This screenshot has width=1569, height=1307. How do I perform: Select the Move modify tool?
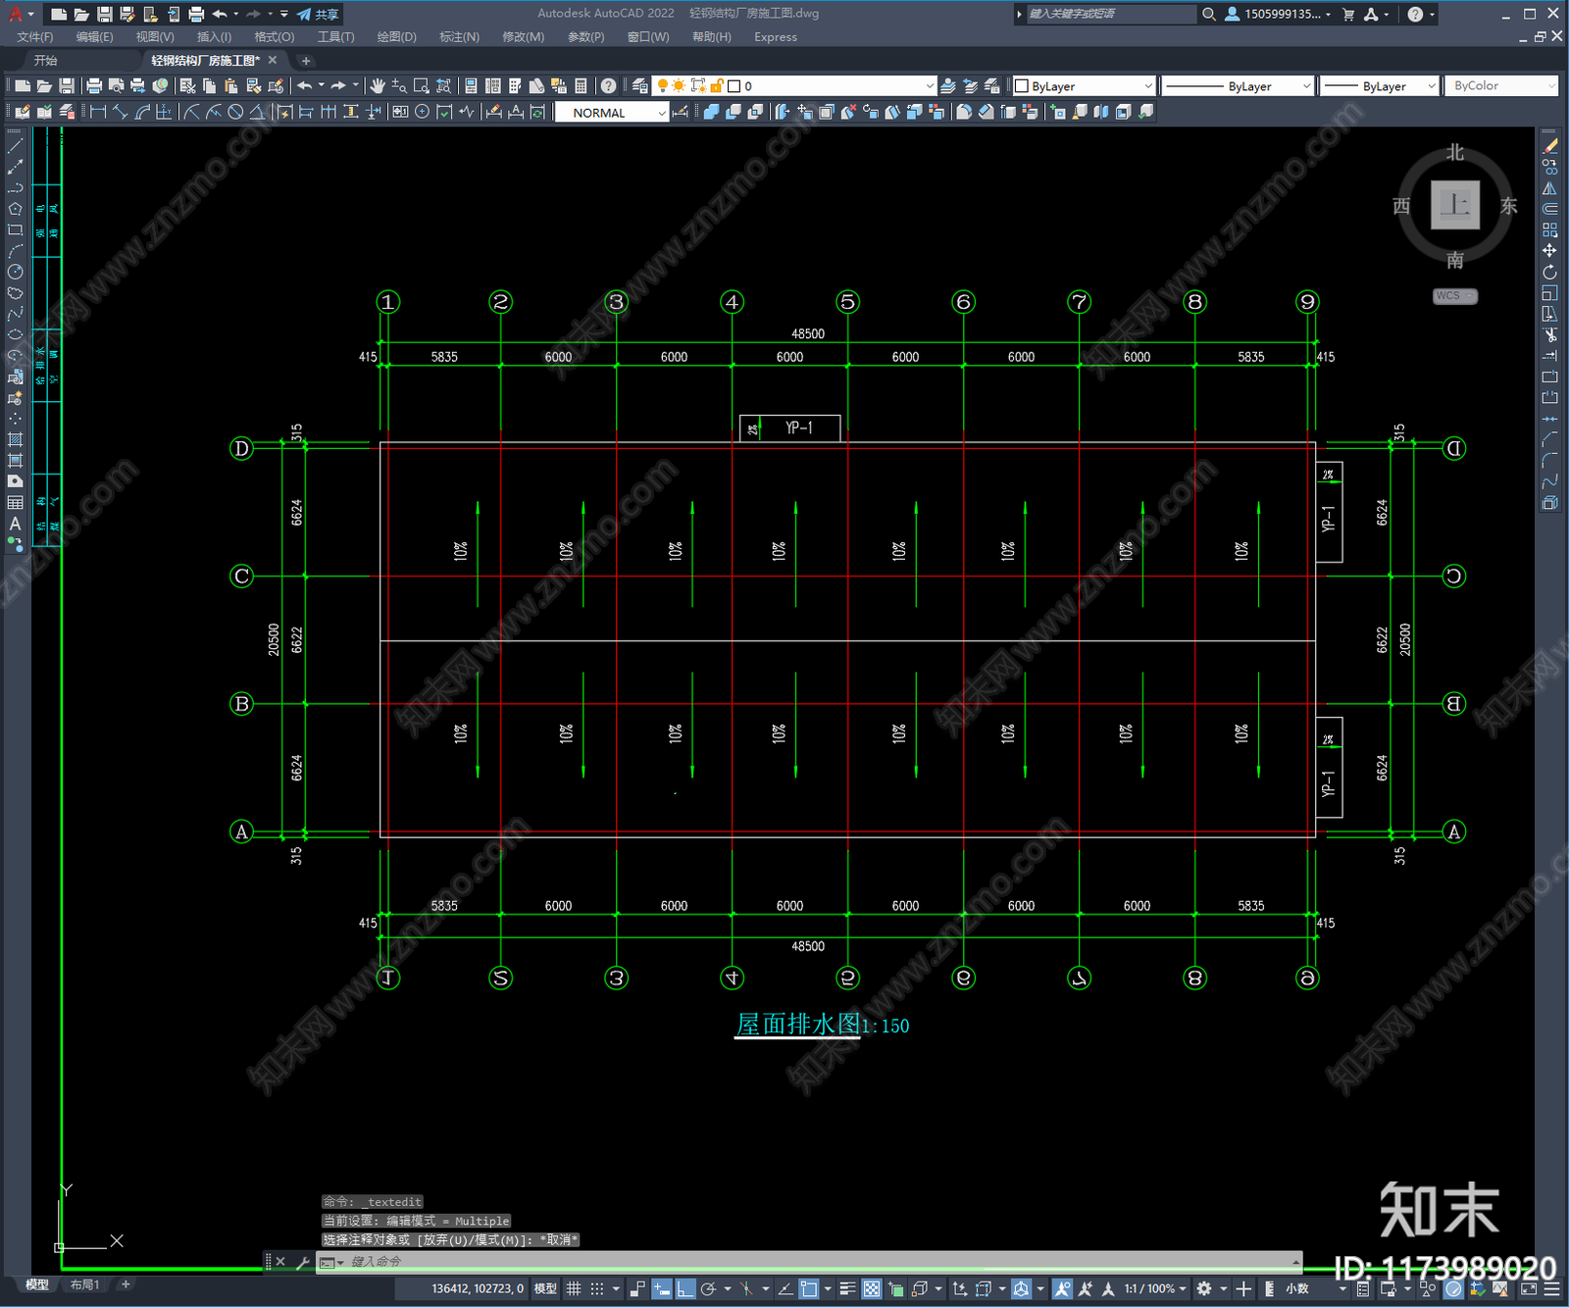[x=1549, y=251]
